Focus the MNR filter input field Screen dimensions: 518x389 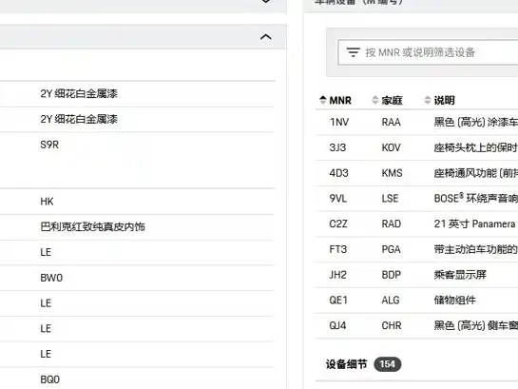coord(428,52)
